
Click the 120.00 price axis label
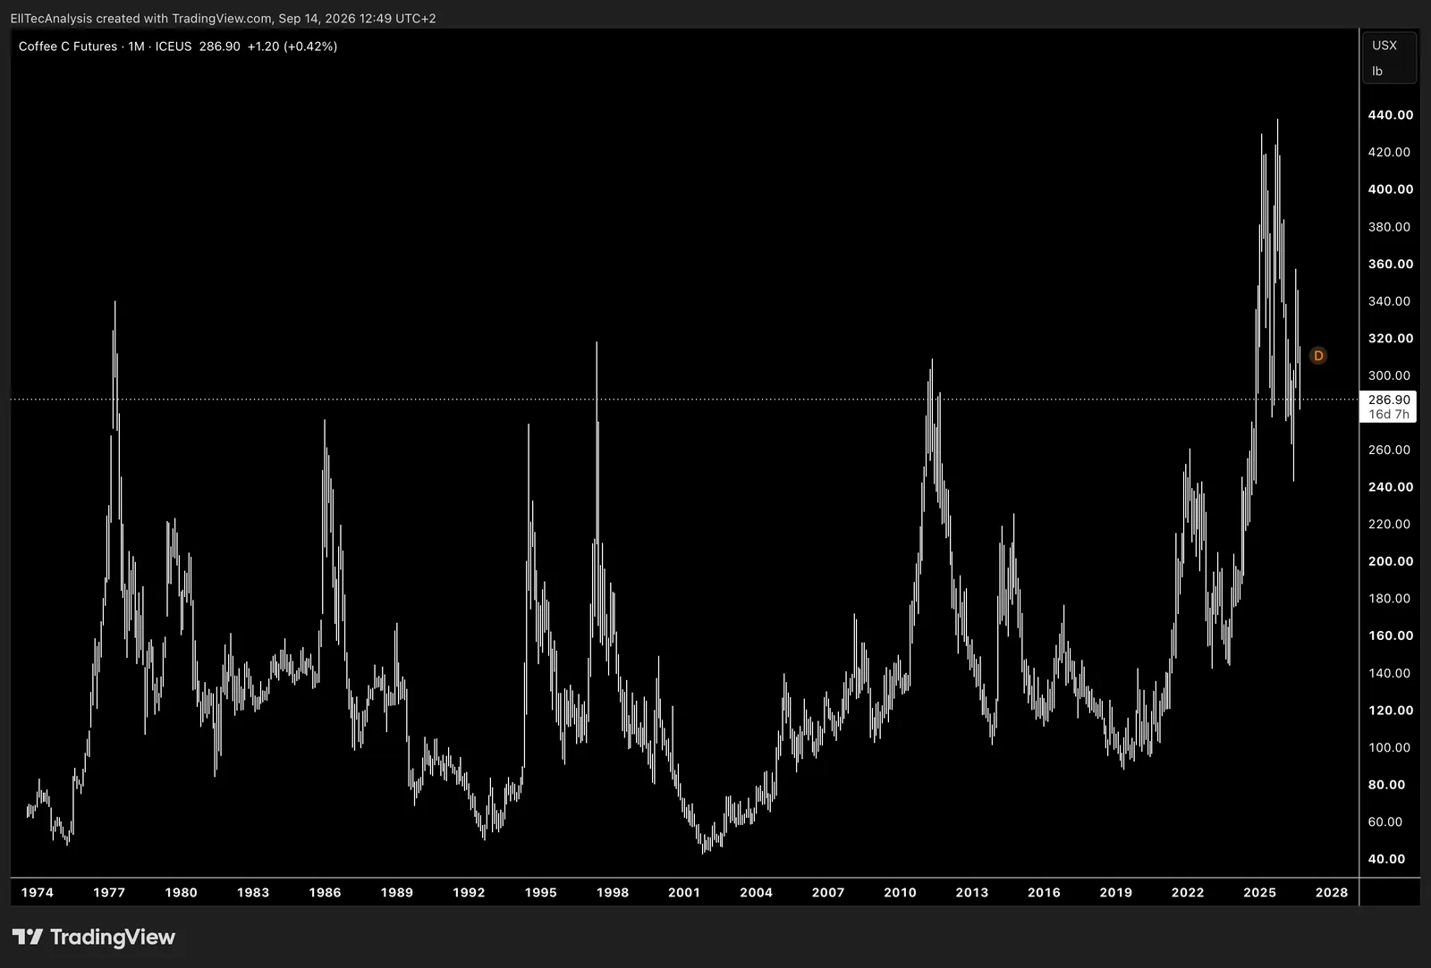pos(1391,711)
